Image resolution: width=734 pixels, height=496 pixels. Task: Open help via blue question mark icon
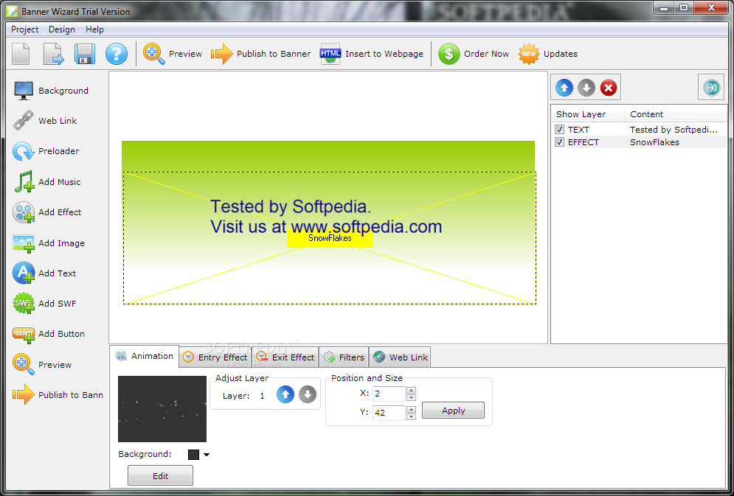(116, 54)
